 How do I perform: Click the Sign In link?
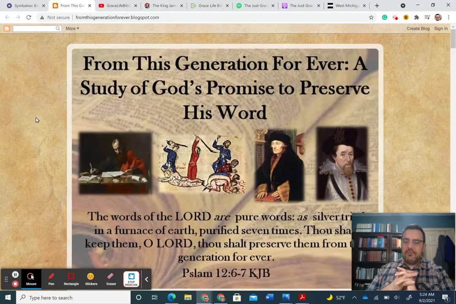pos(441,29)
